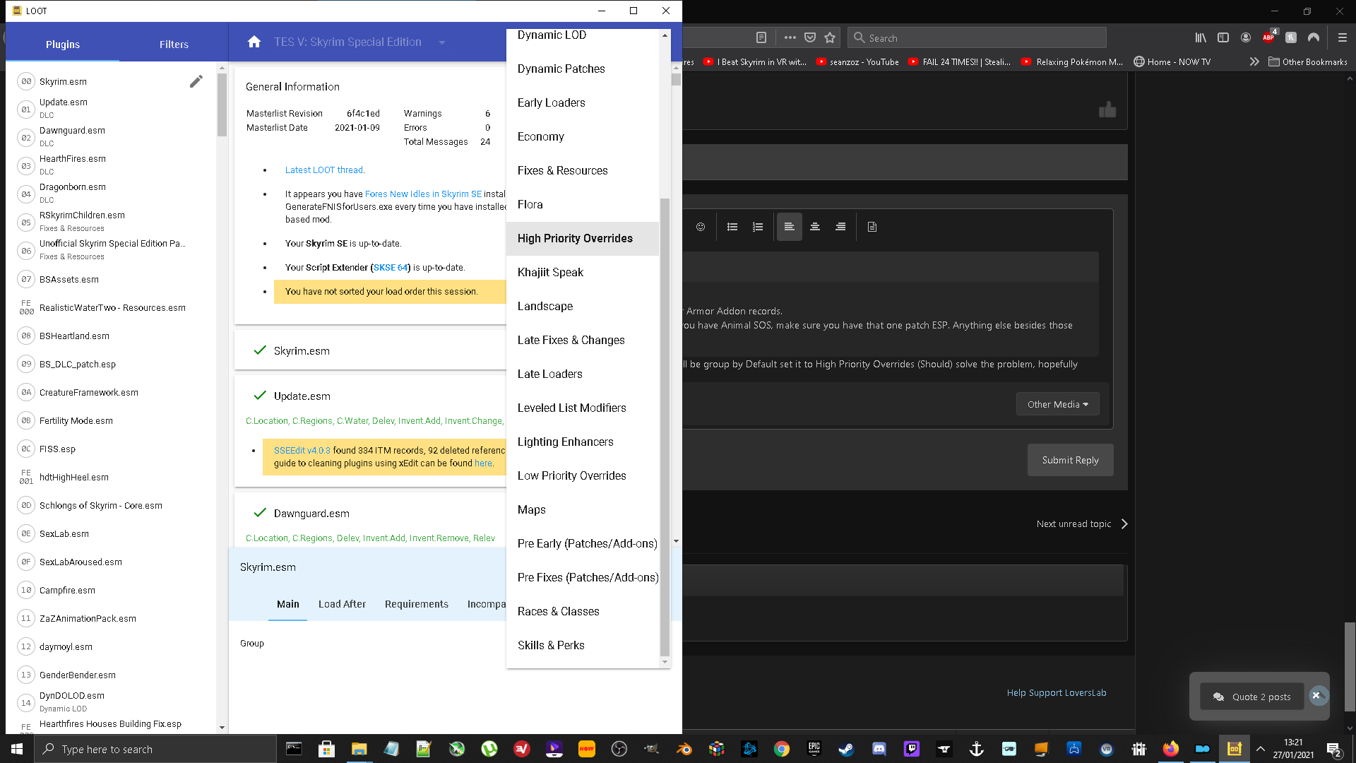The width and height of the screenshot is (1356, 763).
Task: Open the SSEEdit v4.0.3 link
Action: coord(302,450)
